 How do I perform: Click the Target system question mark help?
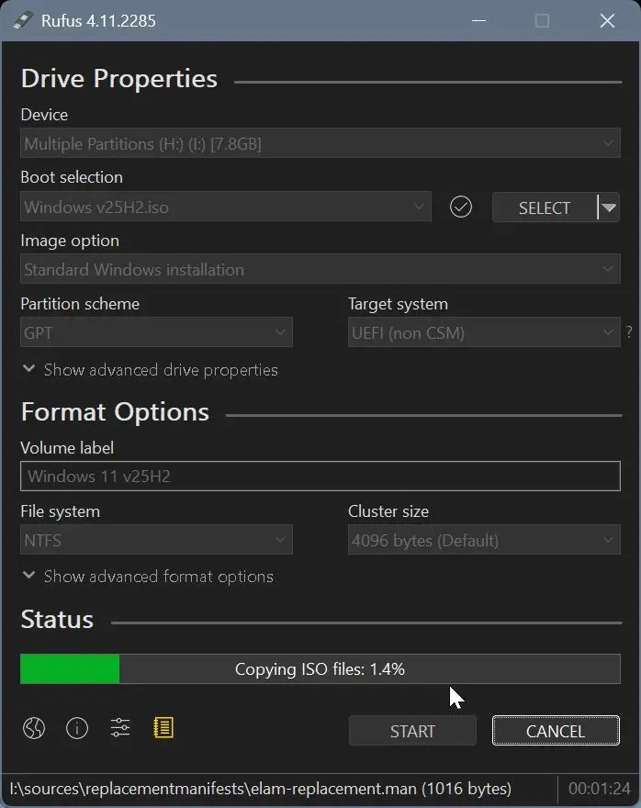coord(629,333)
